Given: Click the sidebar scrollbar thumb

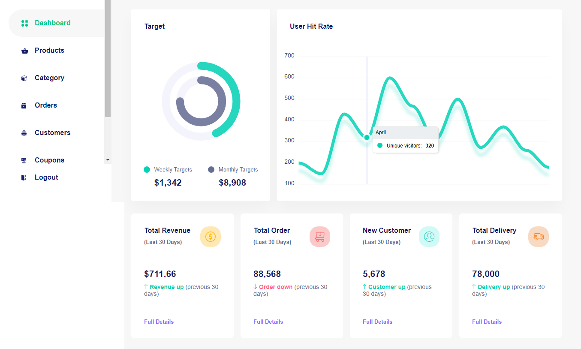Looking at the screenshot, I should (108, 58).
